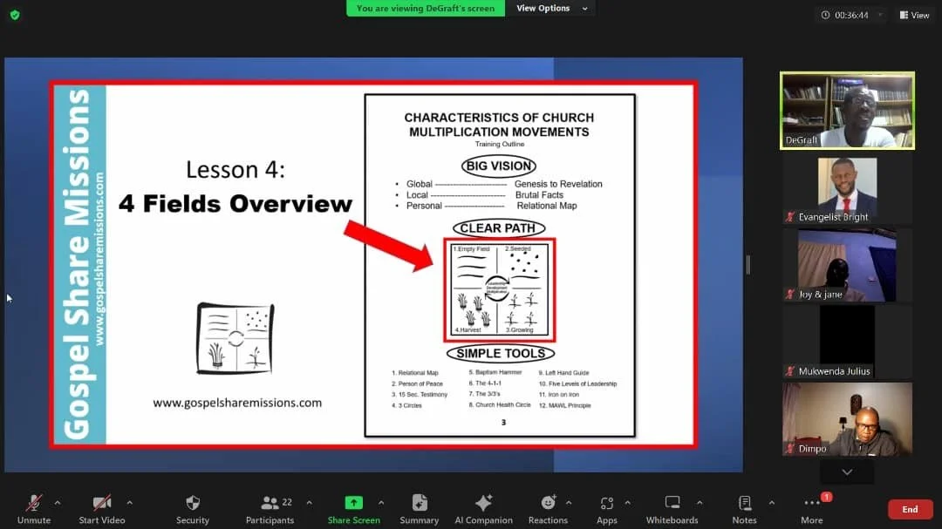This screenshot has height=529, width=942.
Task: Open video options arrow beside Start Video
Action: click(130, 503)
